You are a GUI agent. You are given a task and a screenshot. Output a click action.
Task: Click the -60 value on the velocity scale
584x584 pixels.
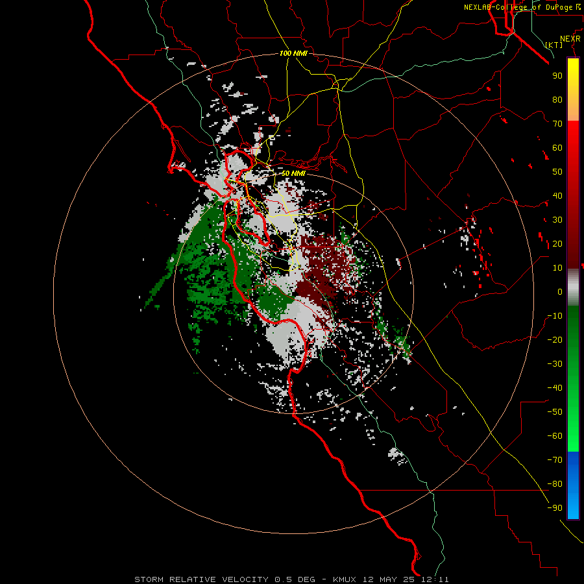click(x=555, y=436)
